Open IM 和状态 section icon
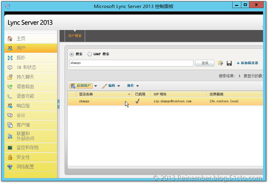 [x=10, y=67]
